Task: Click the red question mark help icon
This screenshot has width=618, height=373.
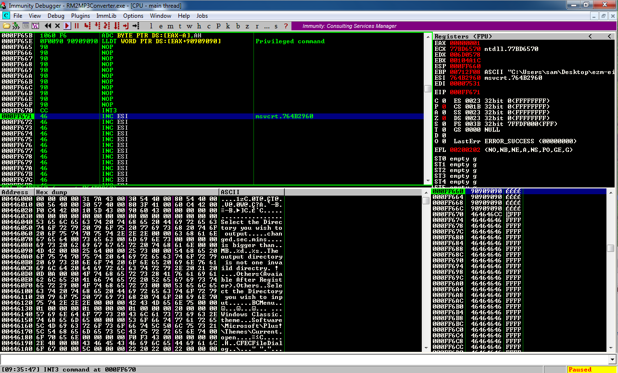Action: pyautogui.click(x=286, y=26)
